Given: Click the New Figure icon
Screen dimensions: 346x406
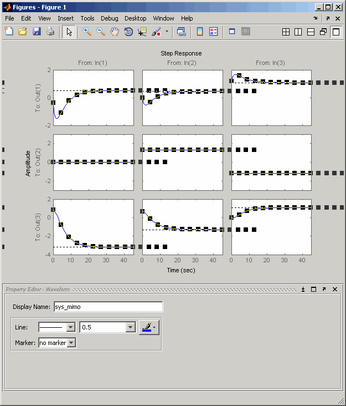Looking at the screenshot, I should tap(9, 32).
